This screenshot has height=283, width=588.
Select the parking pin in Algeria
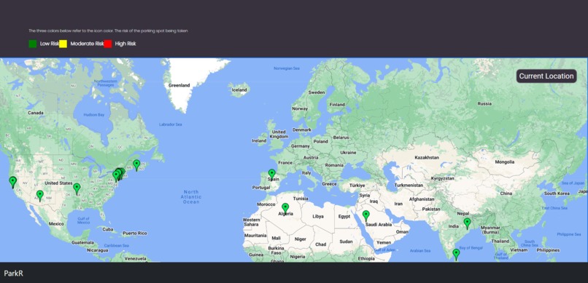(x=285, y=209)
